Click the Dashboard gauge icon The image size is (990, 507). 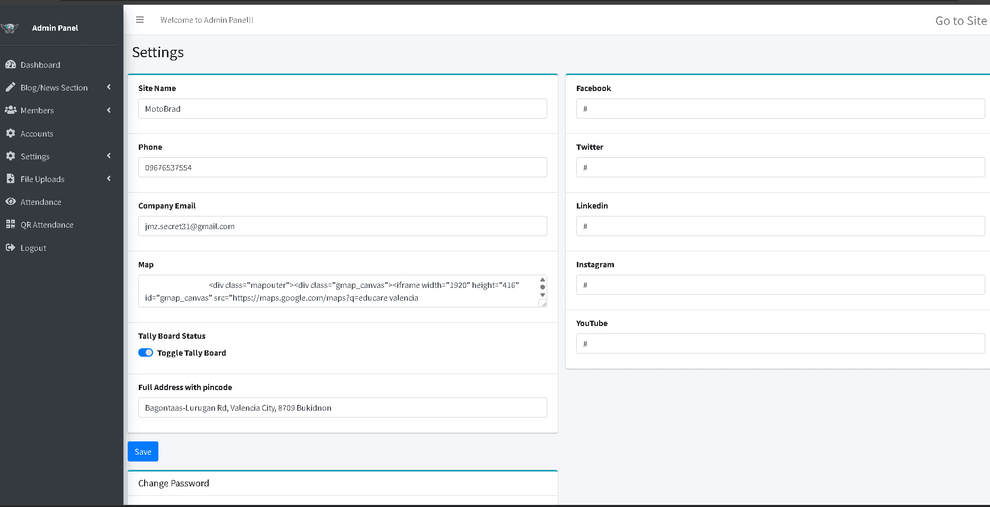tap(11, 65)
